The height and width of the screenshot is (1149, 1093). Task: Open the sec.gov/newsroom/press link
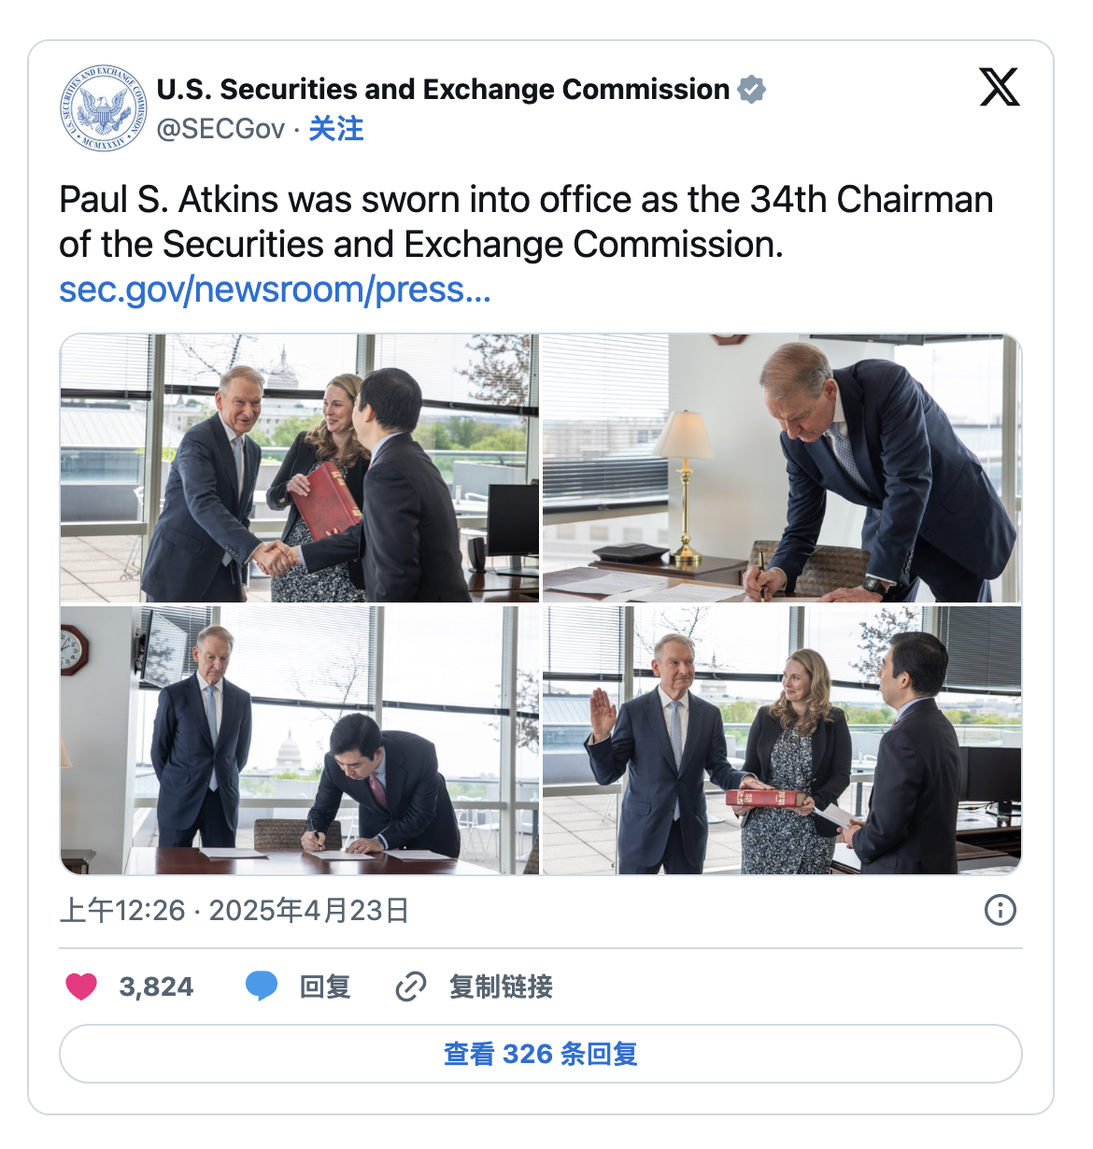click(275, 290)
